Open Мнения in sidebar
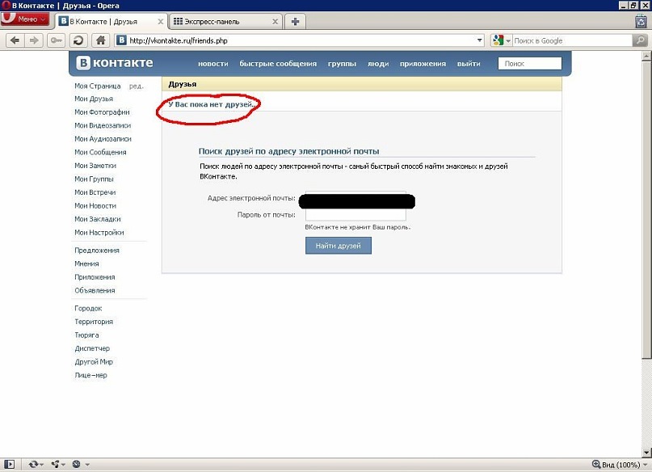Screen dimensions: 652x472 (x=86, y=263)
